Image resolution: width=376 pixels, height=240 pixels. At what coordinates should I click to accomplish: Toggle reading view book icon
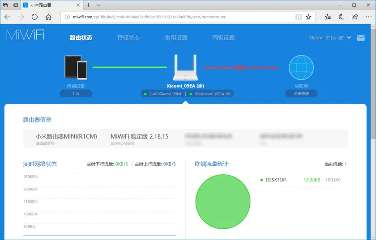click(x=299, y=17)
